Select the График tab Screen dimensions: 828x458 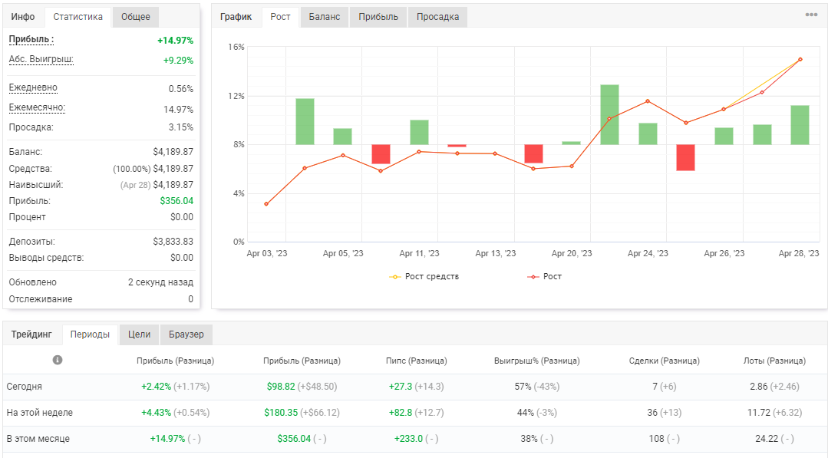pos(236,17)
